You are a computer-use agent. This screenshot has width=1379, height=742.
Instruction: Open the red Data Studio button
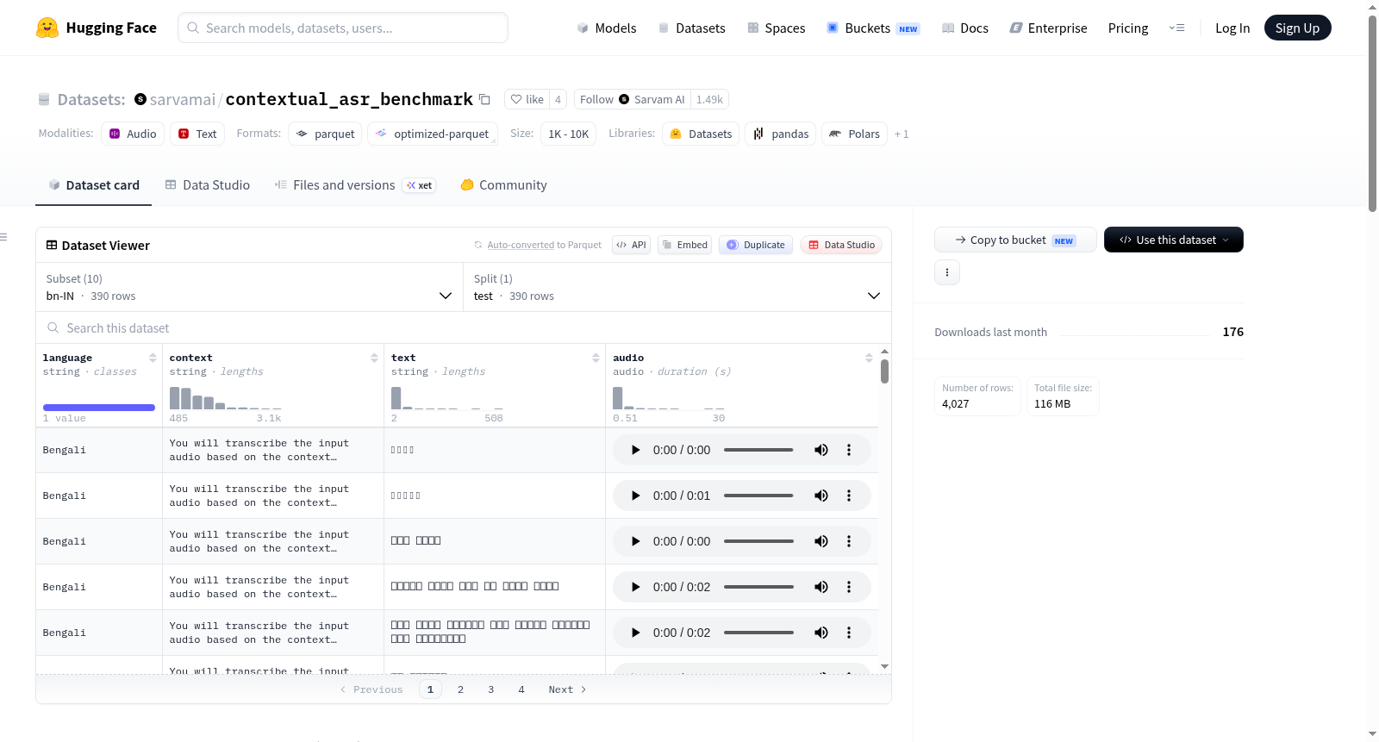tap(841, 245)
